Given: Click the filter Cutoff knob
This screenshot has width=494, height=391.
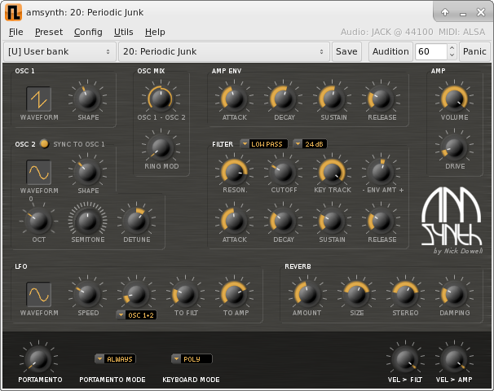Looking at the screenshot, I should coord(283,172).
